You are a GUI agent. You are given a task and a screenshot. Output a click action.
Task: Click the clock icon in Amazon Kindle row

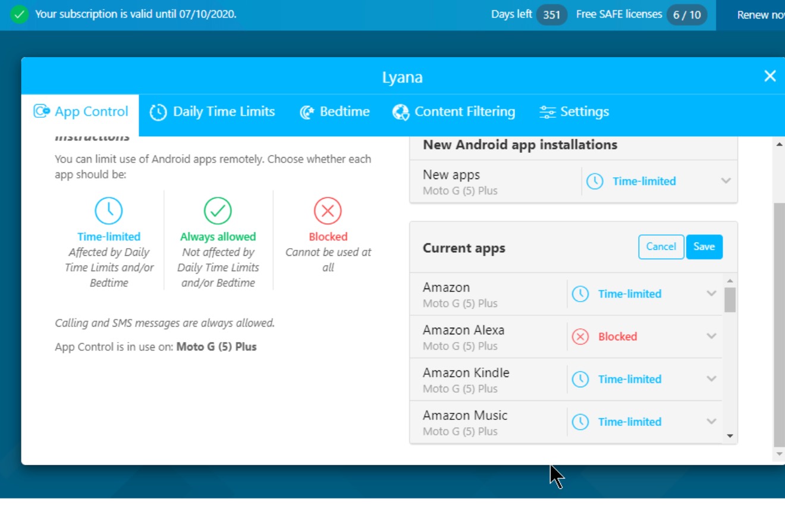coord(580,379)
